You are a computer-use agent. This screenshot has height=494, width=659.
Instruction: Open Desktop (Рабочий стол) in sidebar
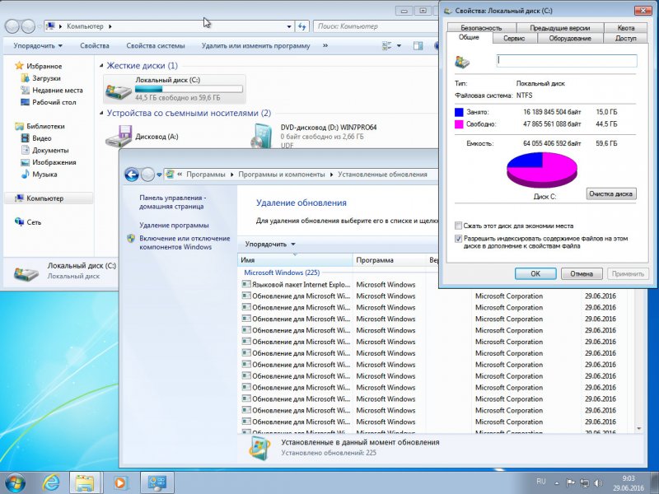[54, 102]
